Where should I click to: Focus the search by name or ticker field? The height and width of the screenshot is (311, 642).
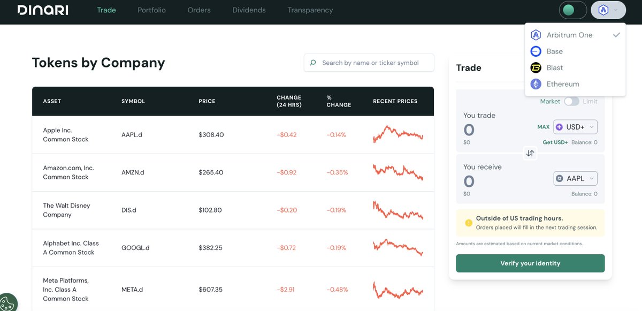tap(369, 63)
